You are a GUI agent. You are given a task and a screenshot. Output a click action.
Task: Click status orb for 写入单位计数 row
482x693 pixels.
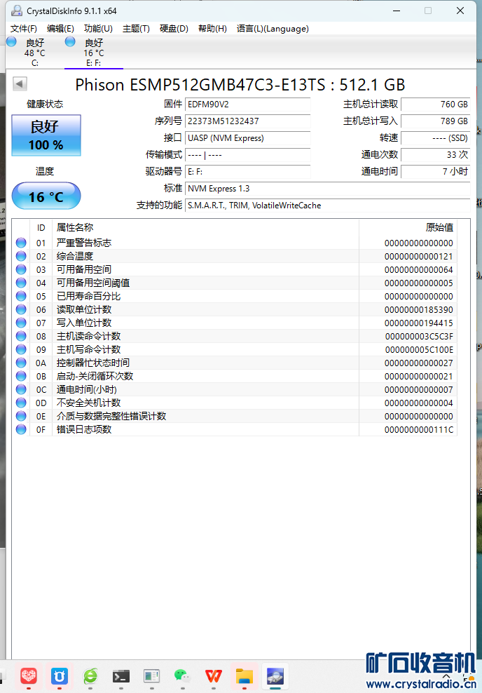point(21,323)
